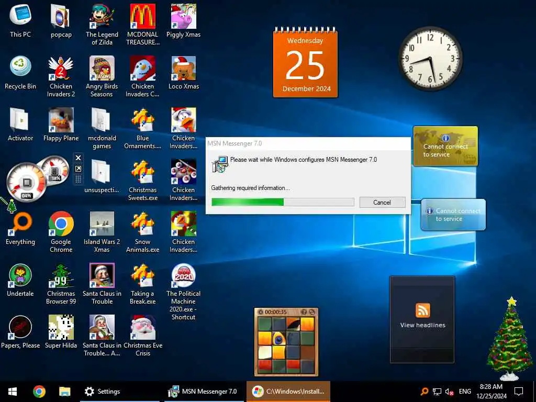Screen dimensions: 536x402
Task: Open the mcdonald games folder
Action: 102,128
